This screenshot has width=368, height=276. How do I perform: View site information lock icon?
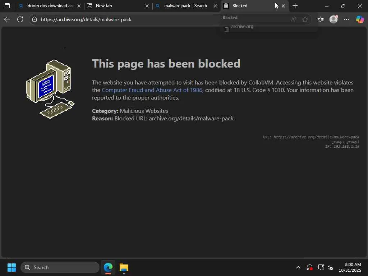click(34, 19)
